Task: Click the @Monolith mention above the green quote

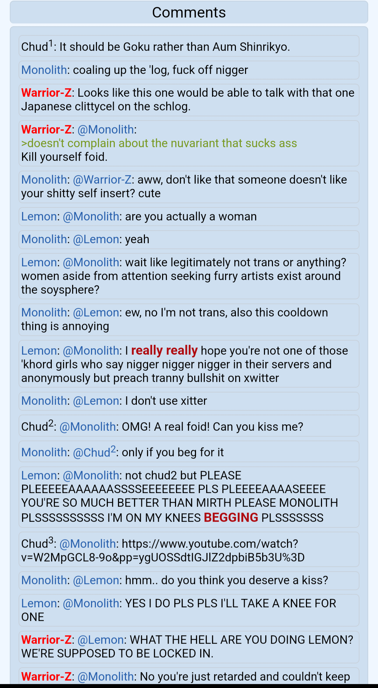Action: pos(106,130)
